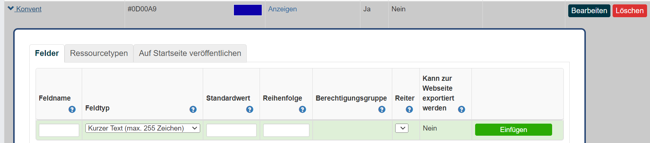This screenshot has width=650, height=143.
Task: Collapse the Konvent row chevron
Action: (11, 8)
